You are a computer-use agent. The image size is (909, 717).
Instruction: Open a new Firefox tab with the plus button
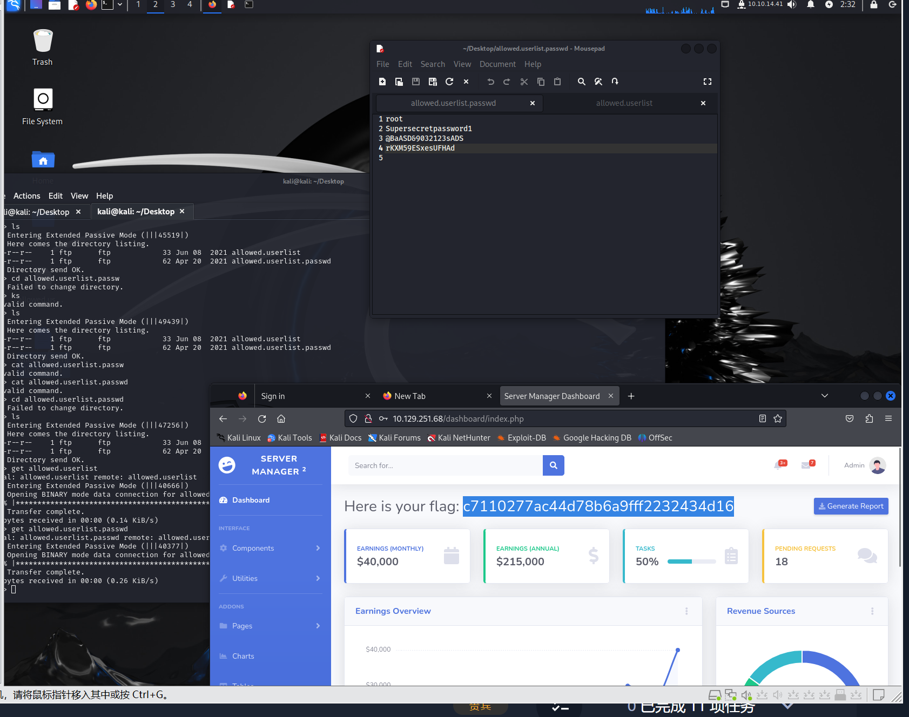click(631, 396)
